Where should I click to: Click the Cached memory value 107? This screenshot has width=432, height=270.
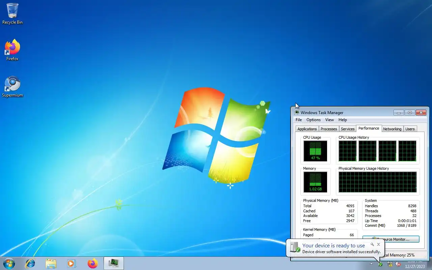pos(351,211)
